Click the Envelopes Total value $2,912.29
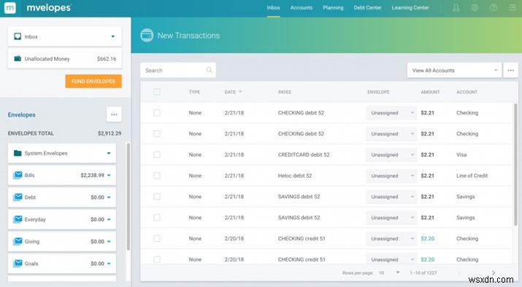The height and width of the screenshot is (287, 522). [x=110, y=133]
